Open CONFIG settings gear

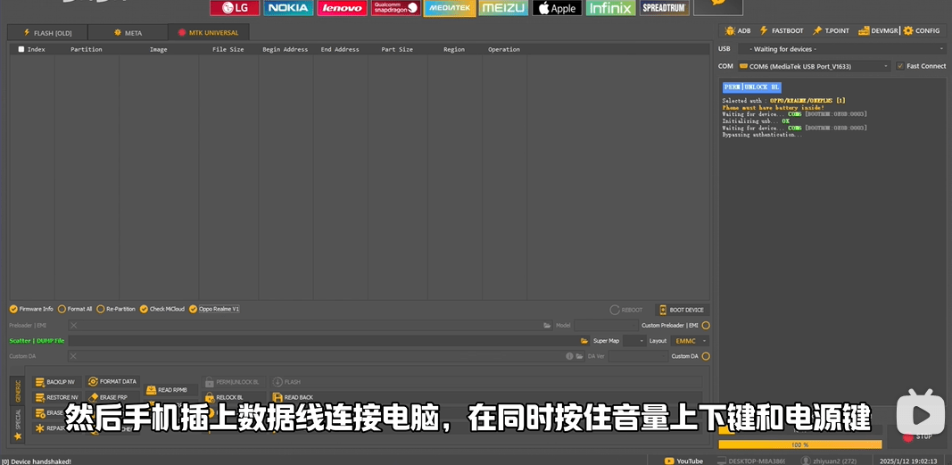point(922,30)
